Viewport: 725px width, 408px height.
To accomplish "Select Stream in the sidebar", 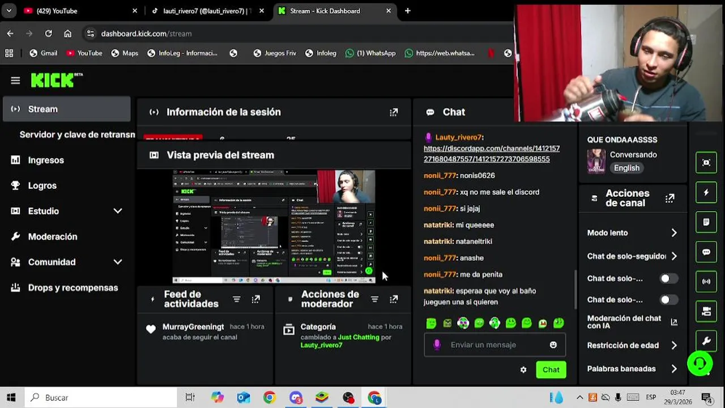I will pos(67,109).
